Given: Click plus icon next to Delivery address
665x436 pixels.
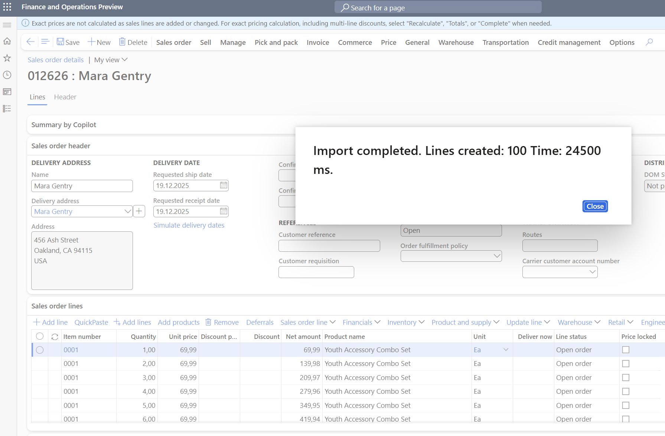Looking at the screenshot, I should (139, 211).
